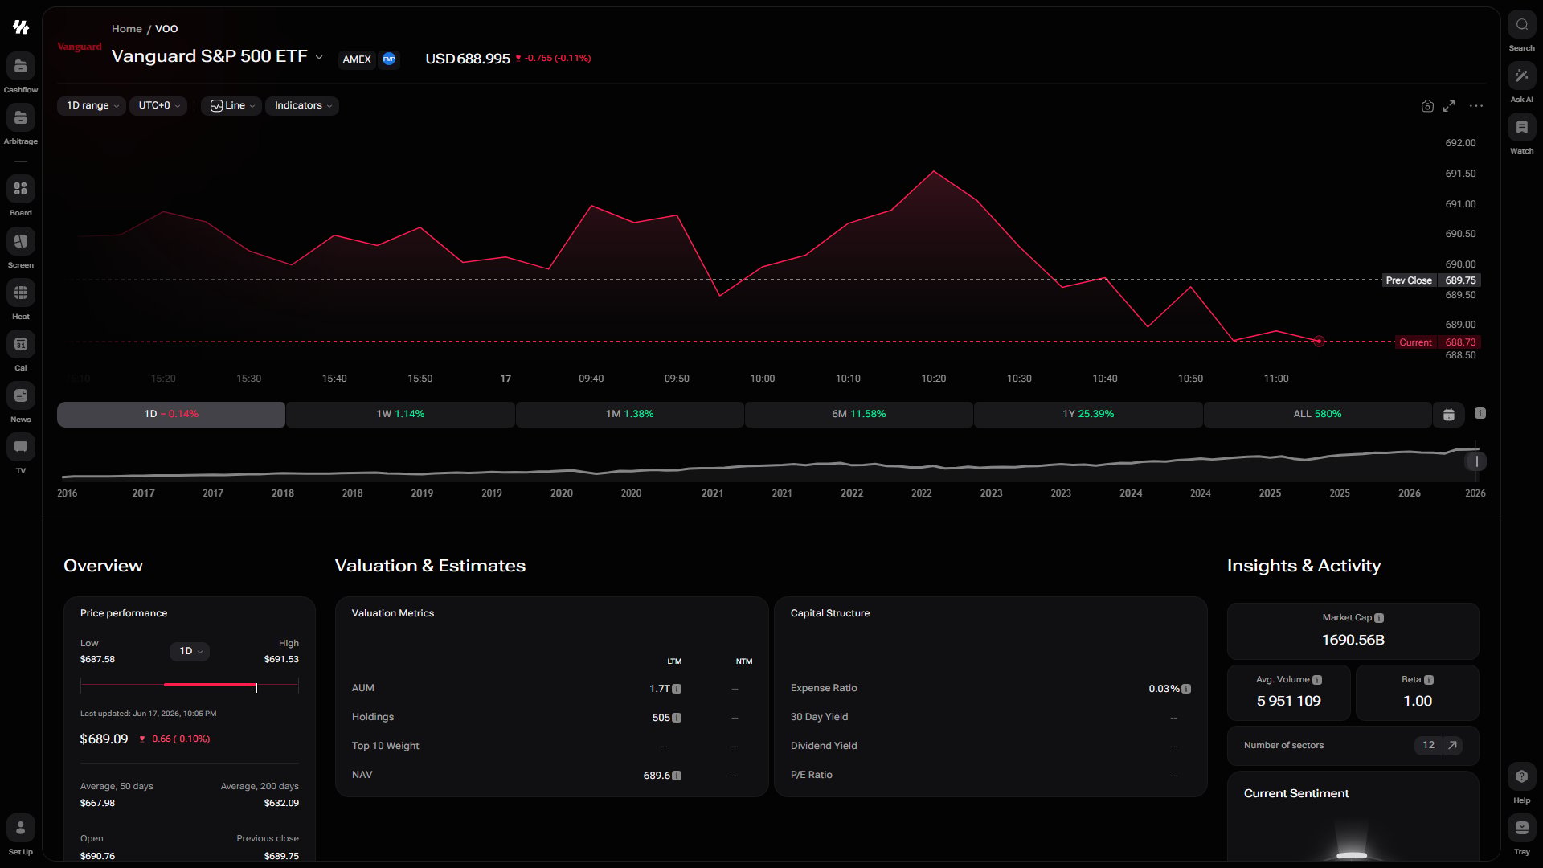1543x868 pixels.
Task: Select the 1W 1.14% tab
Action: [400, 414]
